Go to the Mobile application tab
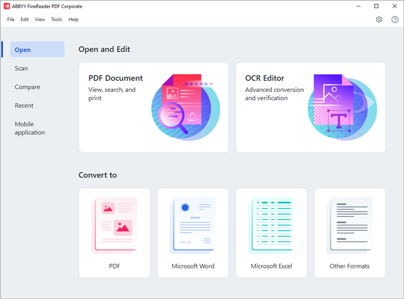The image size is (404, 299). click(x=30, y=128)
